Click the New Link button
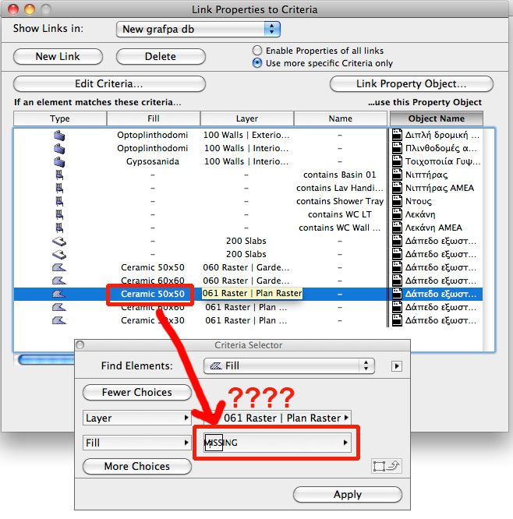 pos(58,57)
